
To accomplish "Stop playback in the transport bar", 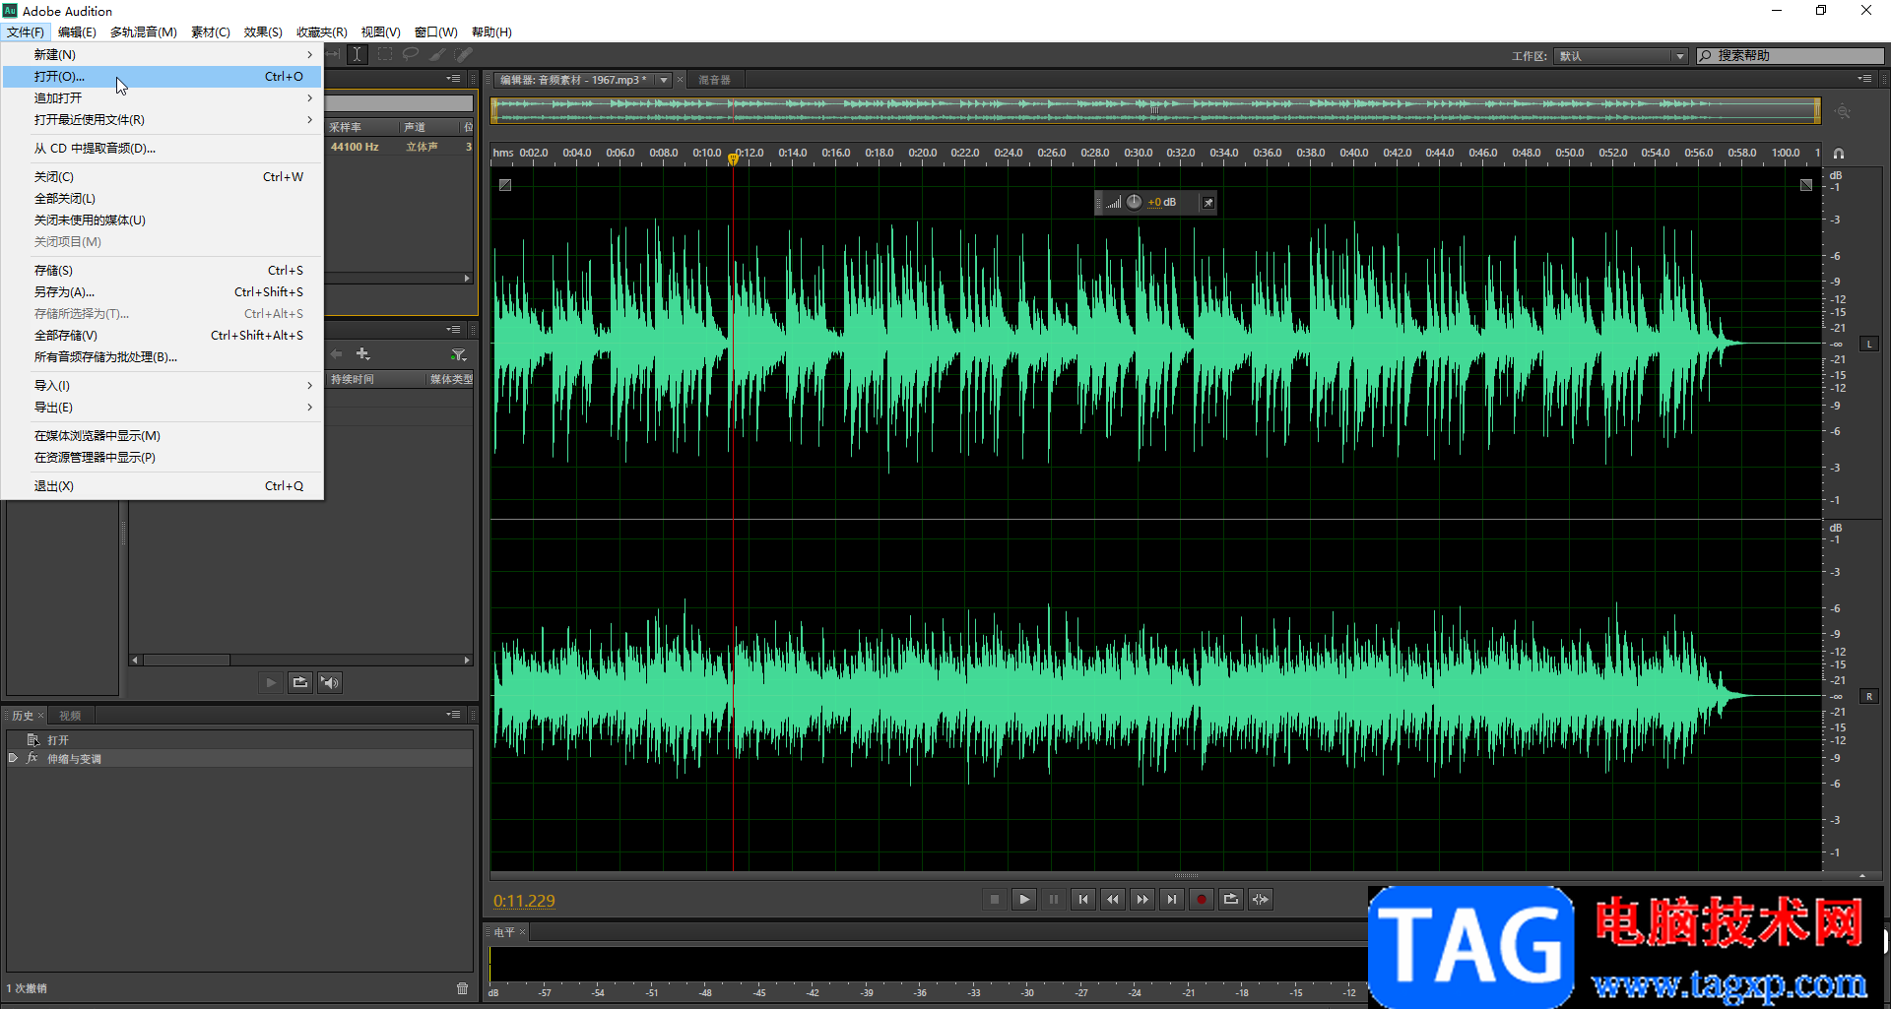I will [x=995, y=900].
